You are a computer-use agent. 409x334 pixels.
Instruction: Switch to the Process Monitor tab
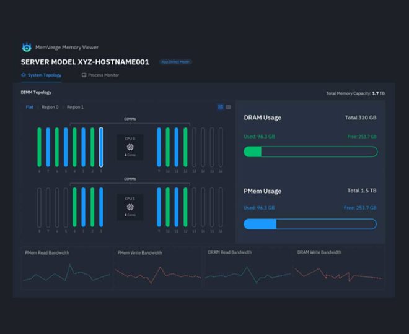coord(100,75)
